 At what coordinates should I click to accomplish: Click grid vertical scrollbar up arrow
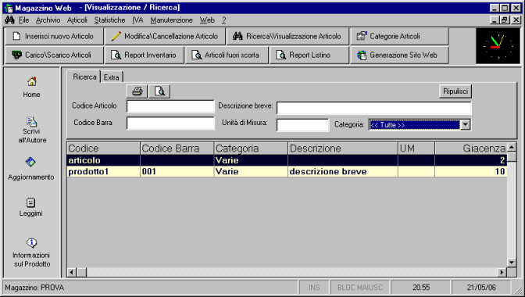(512, 147)
